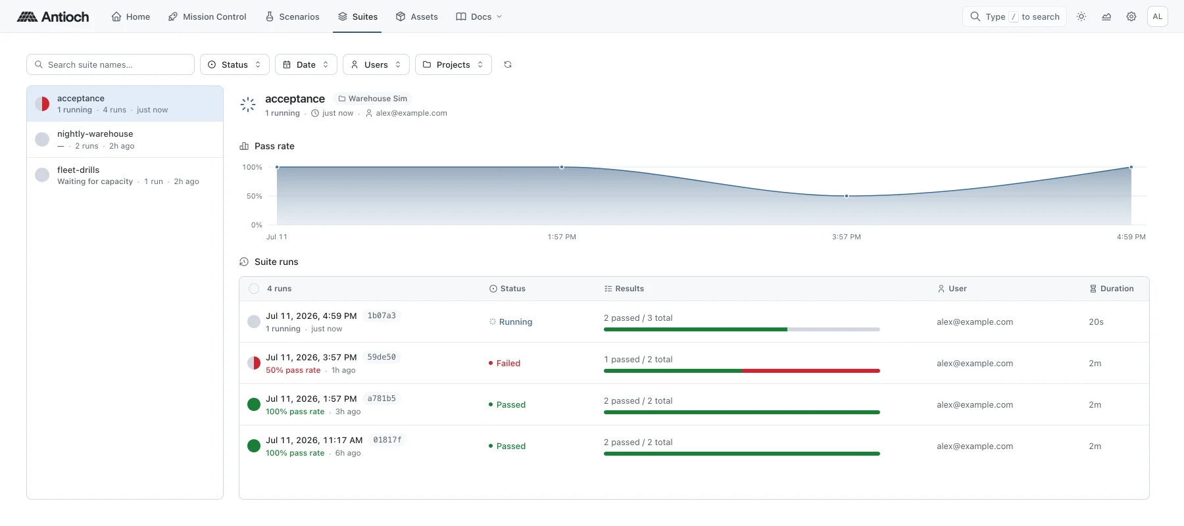Focus the 'Search suite names...' field
Image resolution: width=1184 pixels, height=526 pixels.
tap(111, 64)
